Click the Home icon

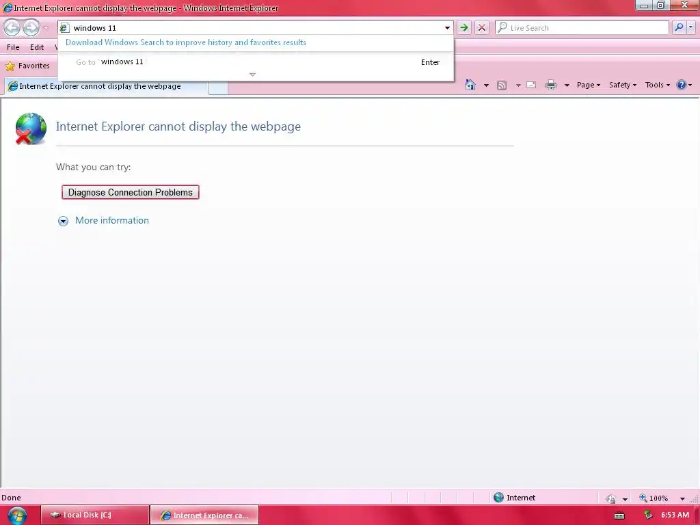470,85
